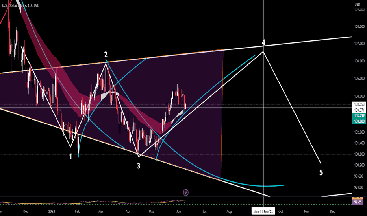The width and height of the screenshot is (367, 216).
Task: Click the 100.800 price axis label
Action: pos(359,154)
